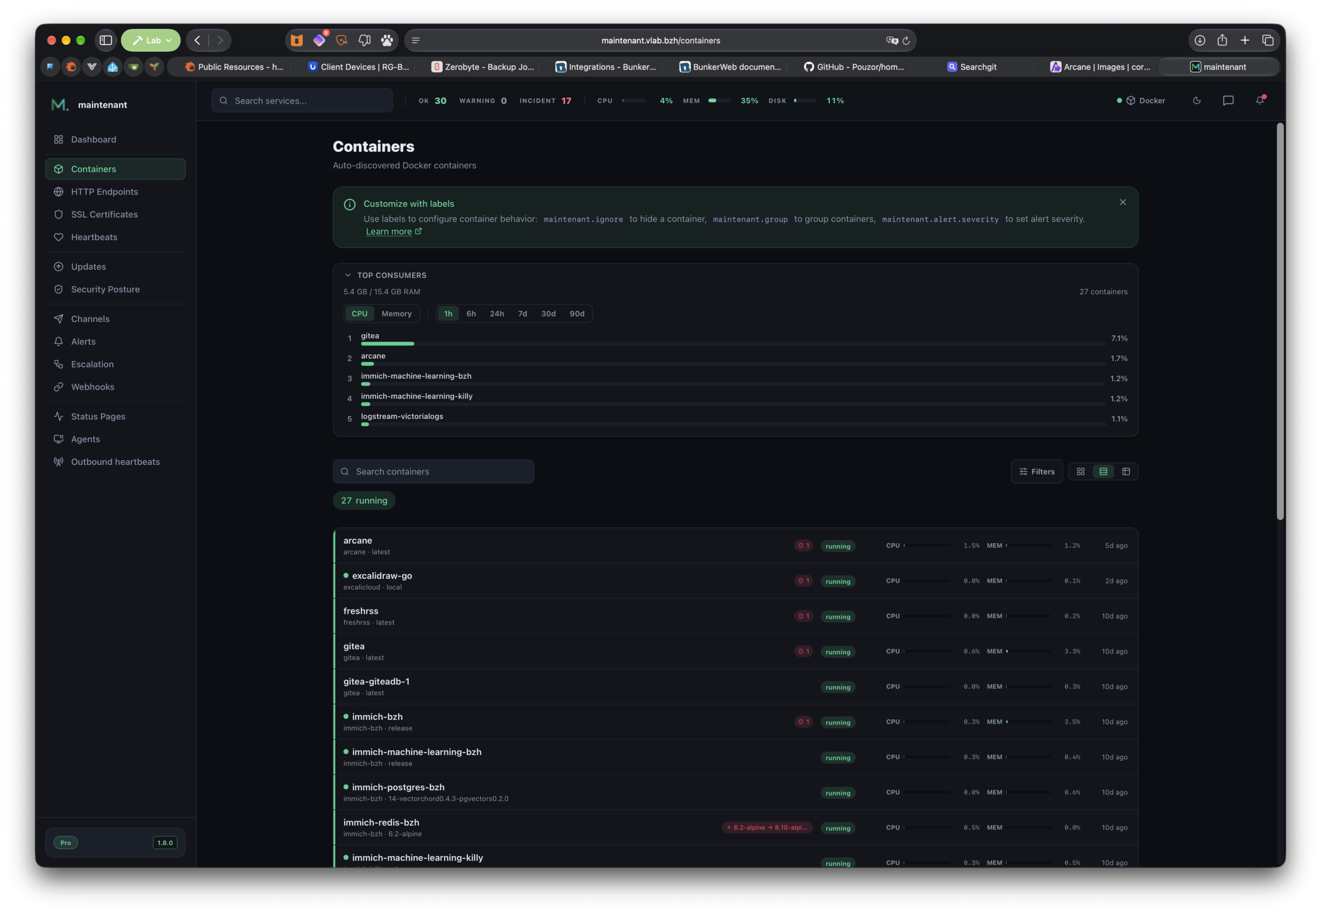Screen dimensions: 1321x914
Task: Click the 1.8.0 version badge
Action: [x=165, y=842]
